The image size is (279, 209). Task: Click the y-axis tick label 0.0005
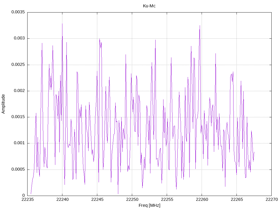(x=18, y=169)
